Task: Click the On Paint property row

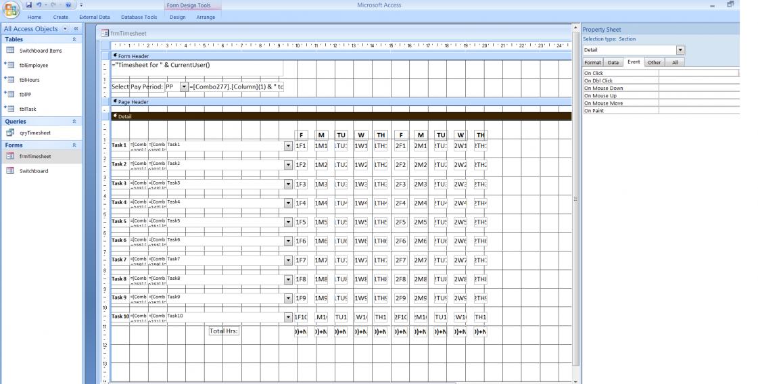Action: (x=661, y=111)
